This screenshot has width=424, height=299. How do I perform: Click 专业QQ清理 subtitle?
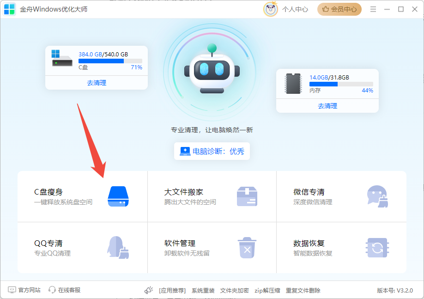53,254
